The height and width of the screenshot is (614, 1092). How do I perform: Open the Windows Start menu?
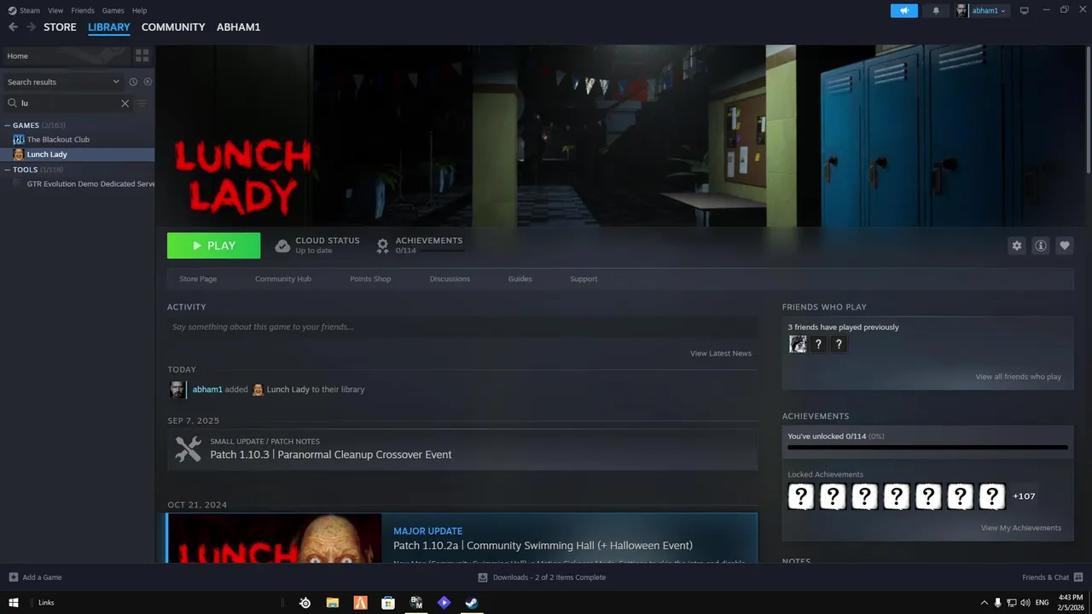[x=13, y=602]
